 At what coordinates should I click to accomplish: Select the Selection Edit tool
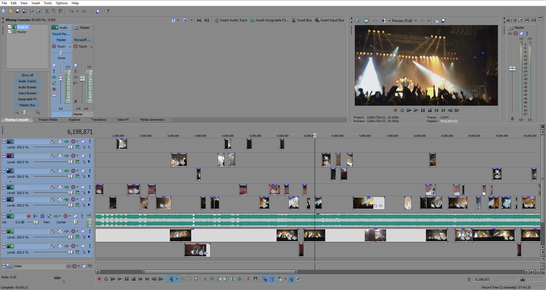click(189, 279)
